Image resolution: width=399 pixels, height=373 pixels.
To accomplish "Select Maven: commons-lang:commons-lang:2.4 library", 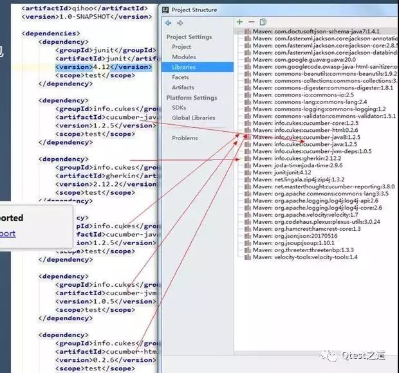I will pyautogui.click(x=310, y=102).
